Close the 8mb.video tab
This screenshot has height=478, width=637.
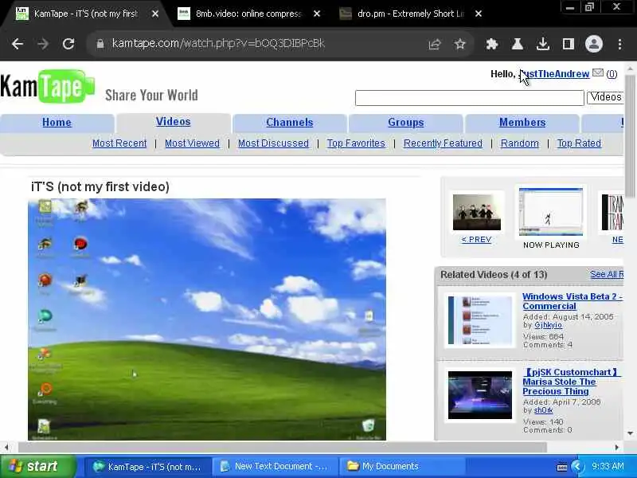tap(317, 14)
